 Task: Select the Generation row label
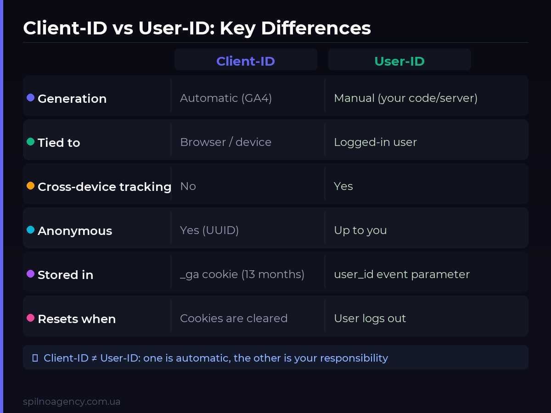pos(72,99)
